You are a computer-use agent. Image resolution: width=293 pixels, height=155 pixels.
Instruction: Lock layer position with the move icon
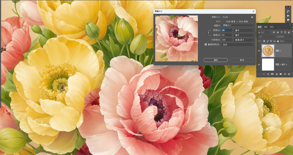pyautogui.click(x=271, y=41)
